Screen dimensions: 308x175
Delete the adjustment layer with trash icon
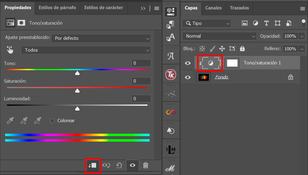(x=146, y=165)
